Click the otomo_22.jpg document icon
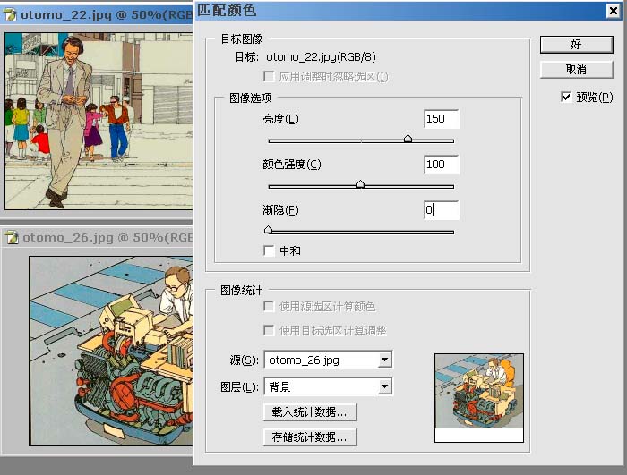This screenshot has width=627, height=475. (10, 15)
